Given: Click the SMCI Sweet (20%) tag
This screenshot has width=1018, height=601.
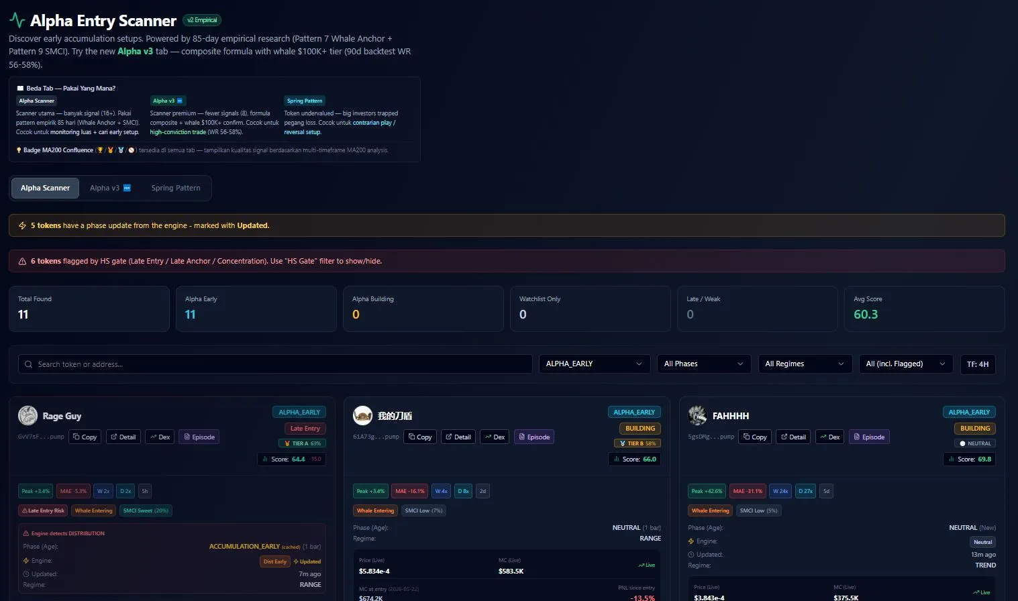Looking at the screenshot, I should [146, 510].
